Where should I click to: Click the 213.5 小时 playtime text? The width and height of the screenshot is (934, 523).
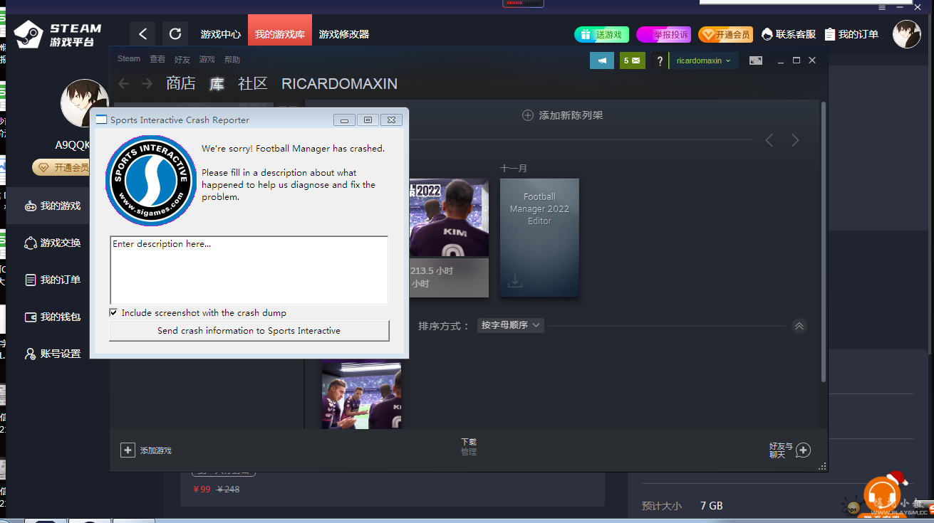coord(432,271)
